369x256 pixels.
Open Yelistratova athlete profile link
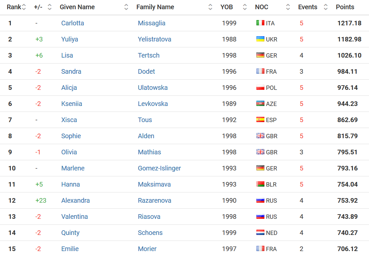pos(154,39)
